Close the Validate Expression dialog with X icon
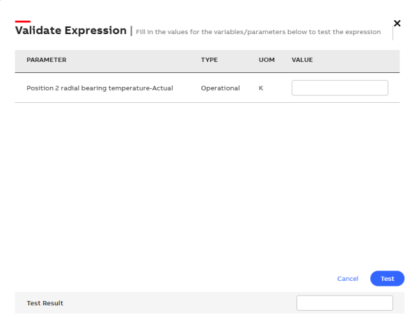The width and height of the screenshot is (419, 326). click(397, 23)
